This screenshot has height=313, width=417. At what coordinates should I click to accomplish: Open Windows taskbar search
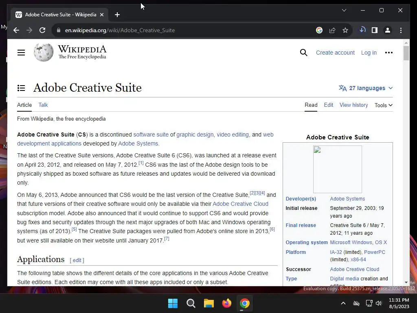(191, 303)
